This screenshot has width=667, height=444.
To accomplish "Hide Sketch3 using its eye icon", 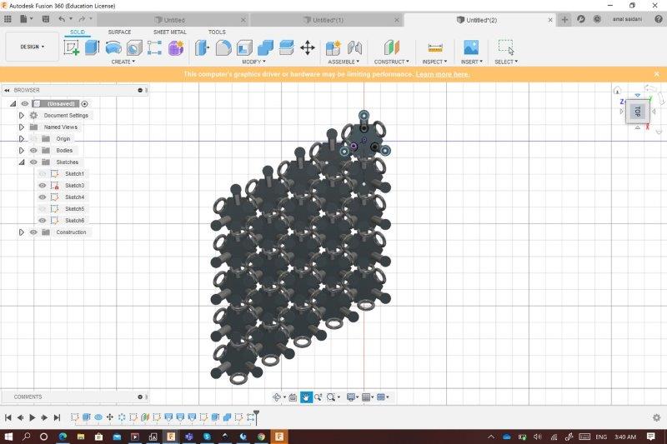I will (43, 185).
